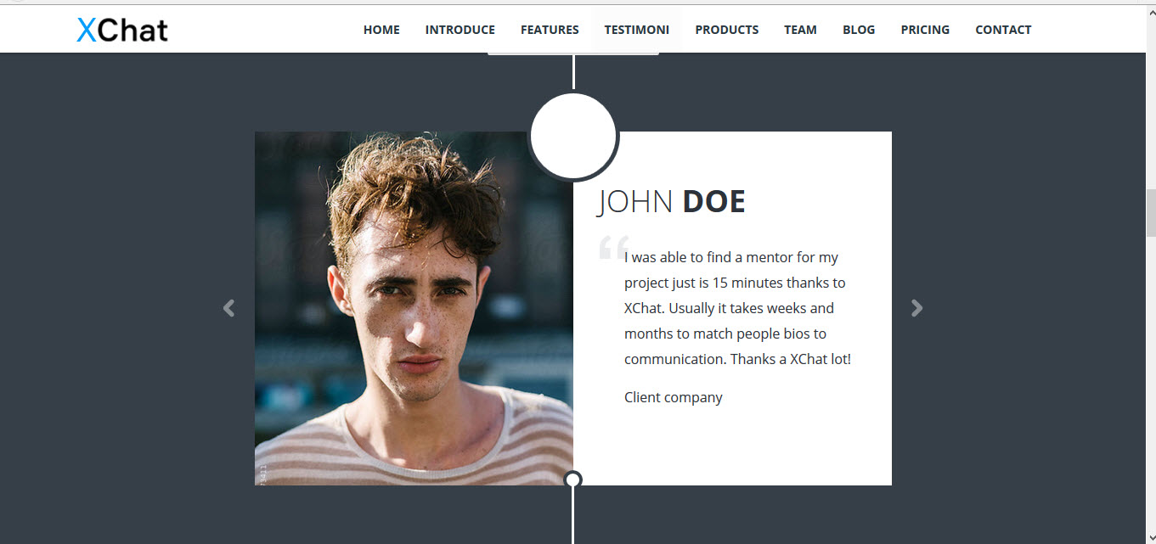This screenshot has height=544, width=1156.
Task: Open the CONTACT section
Action: [x=1003, y=30]
